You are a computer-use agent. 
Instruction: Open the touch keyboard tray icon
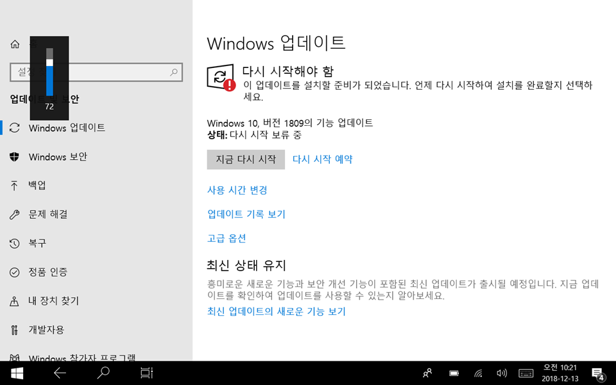(x=526, y=373)
